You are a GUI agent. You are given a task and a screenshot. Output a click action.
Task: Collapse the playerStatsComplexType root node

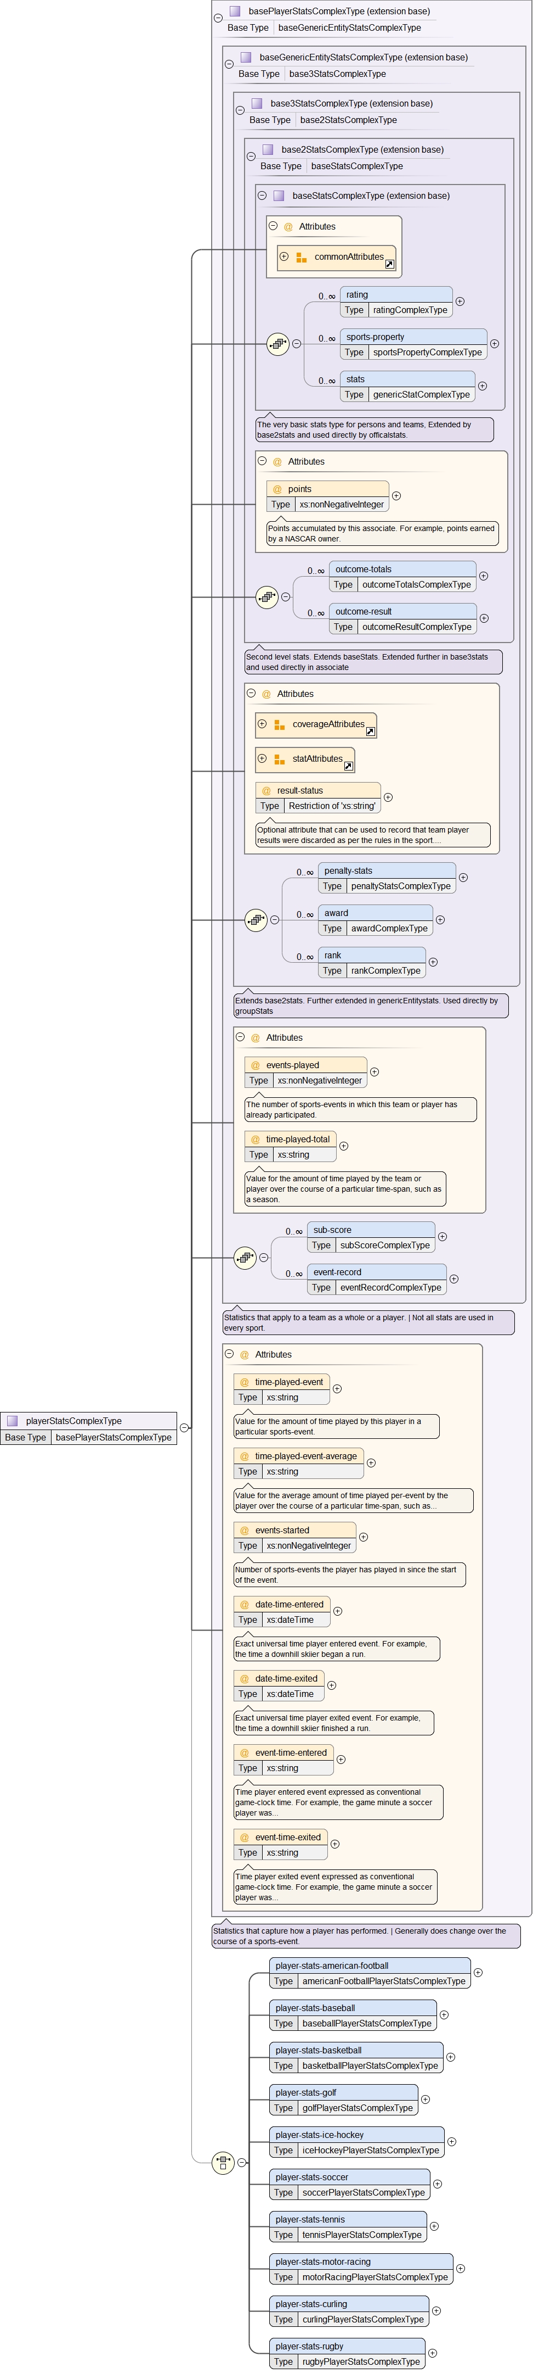pos(184,1428)
